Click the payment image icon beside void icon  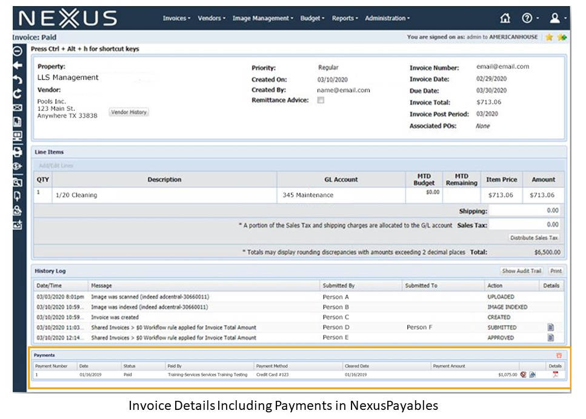[533, 374]
